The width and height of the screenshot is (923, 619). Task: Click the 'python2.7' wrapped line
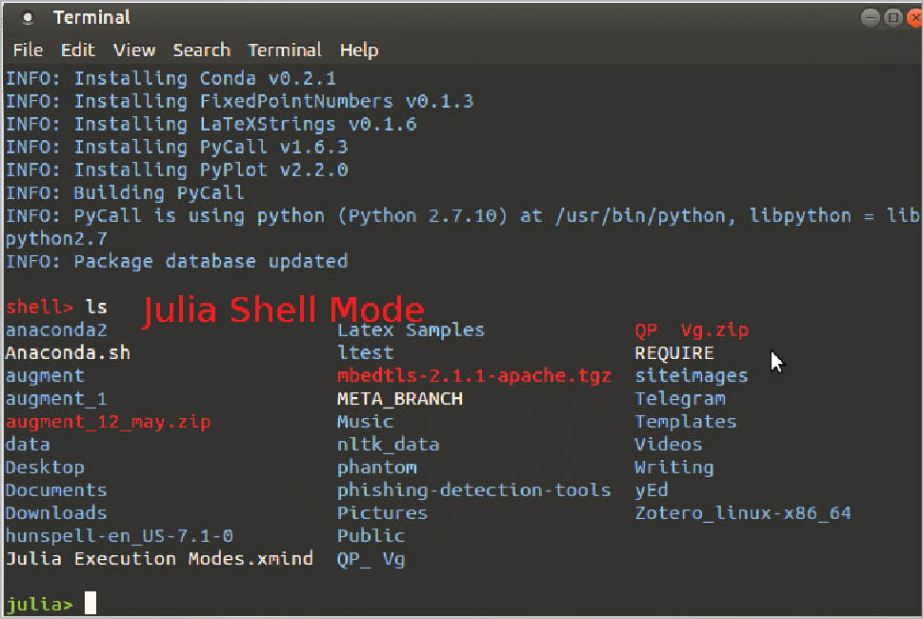(x=56, y=239)
